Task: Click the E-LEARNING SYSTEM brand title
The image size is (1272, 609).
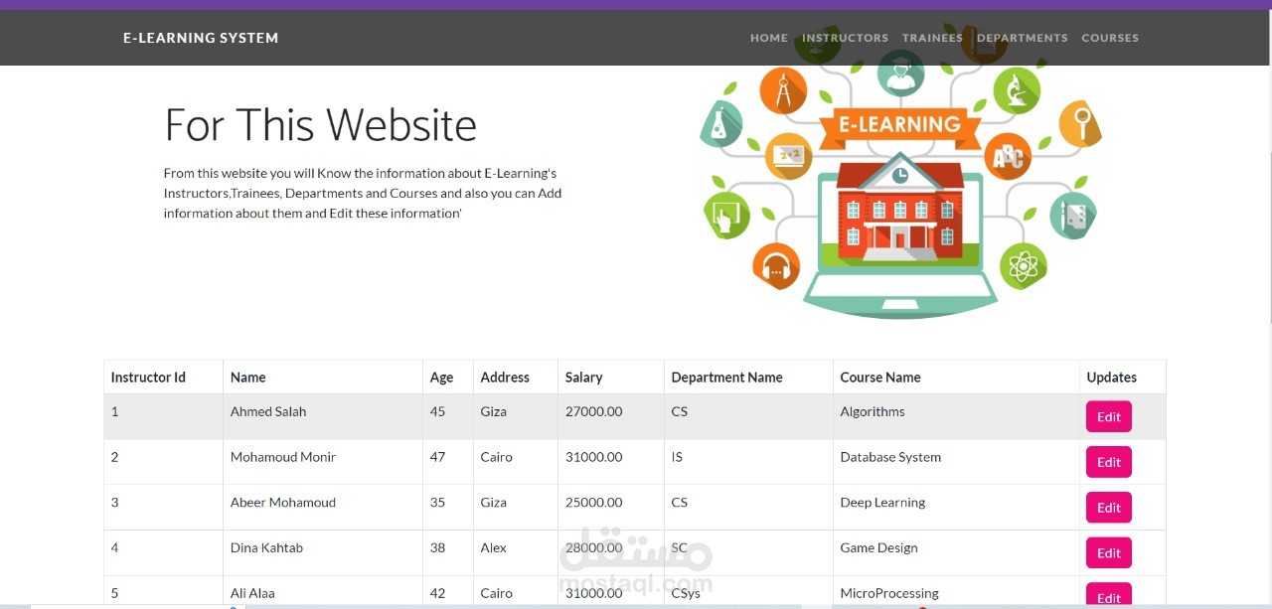Action: coord(201,38)
